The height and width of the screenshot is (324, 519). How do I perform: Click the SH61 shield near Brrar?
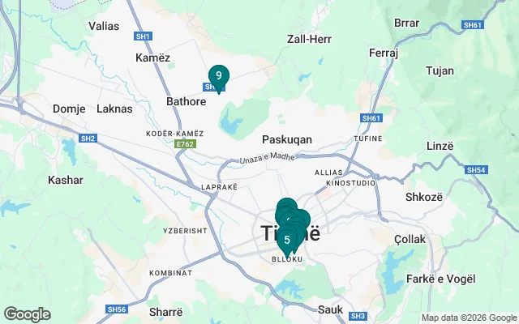pos(472,25)
